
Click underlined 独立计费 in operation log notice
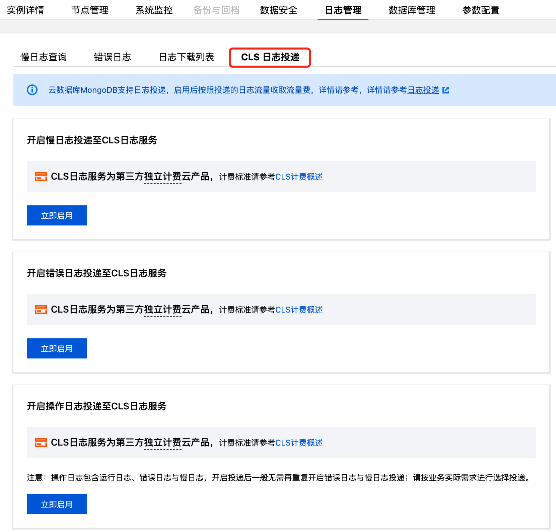[163, 443]
